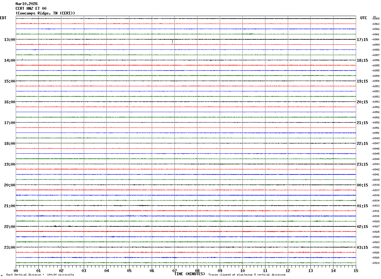Click the 05 minute tick label
This screenshot has width=381, height=279.
[129, 271]
